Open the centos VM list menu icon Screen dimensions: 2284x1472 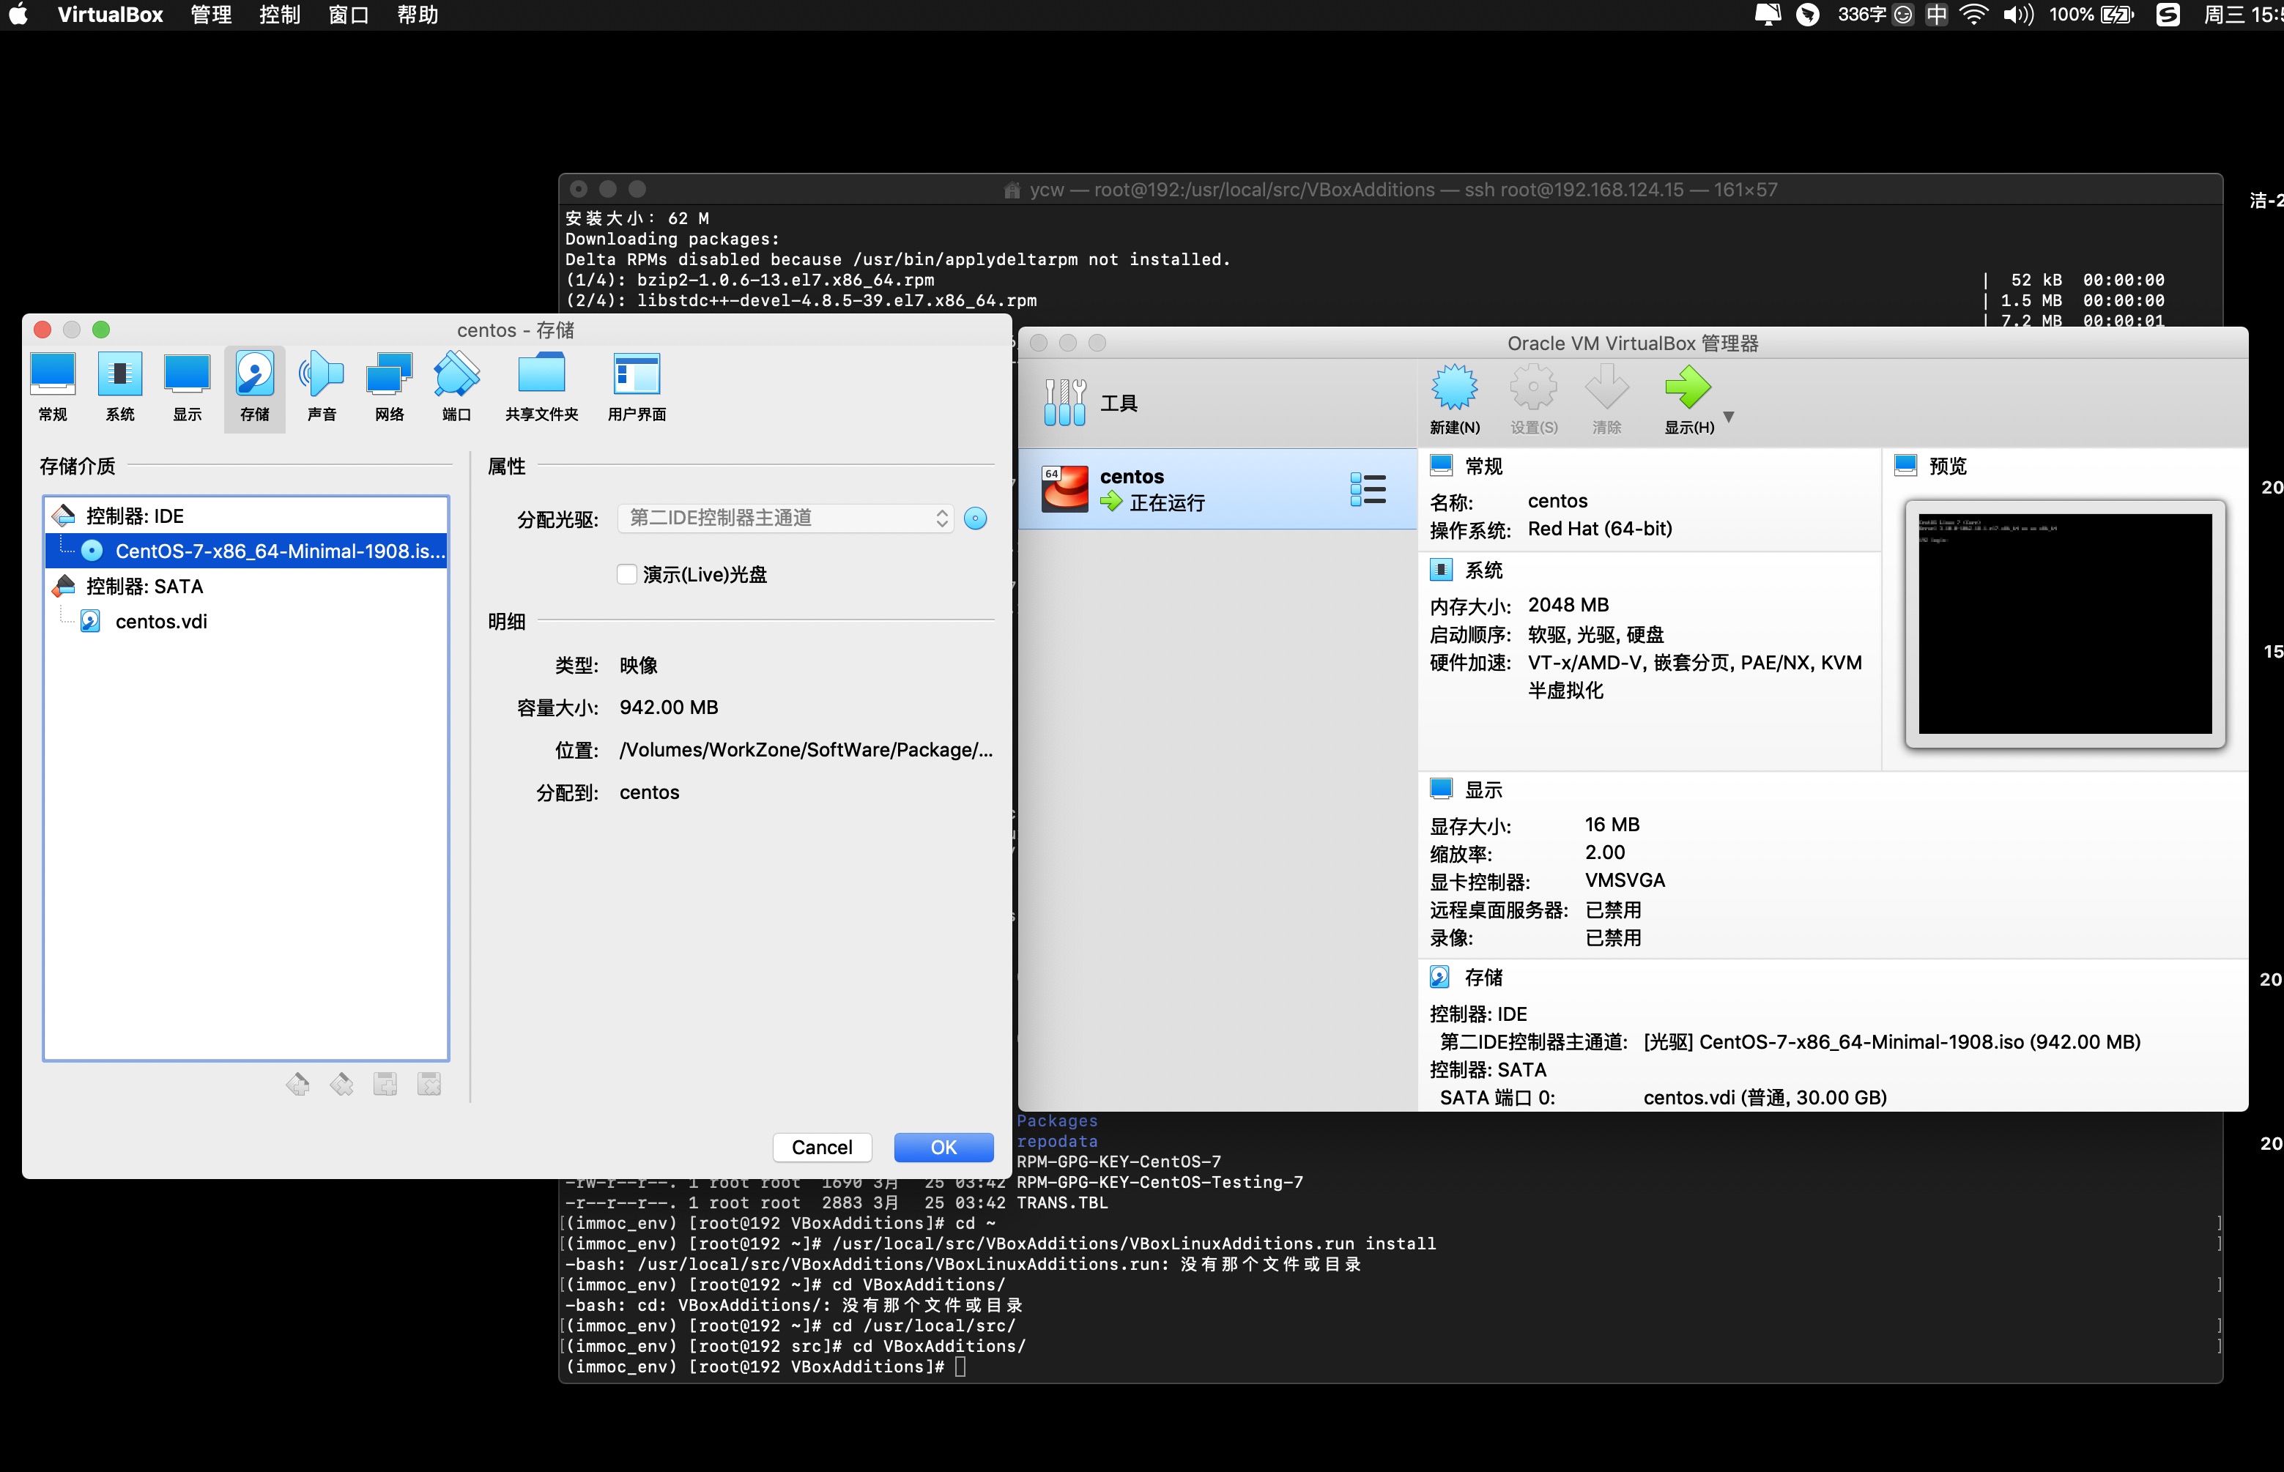pos(1368,489)
